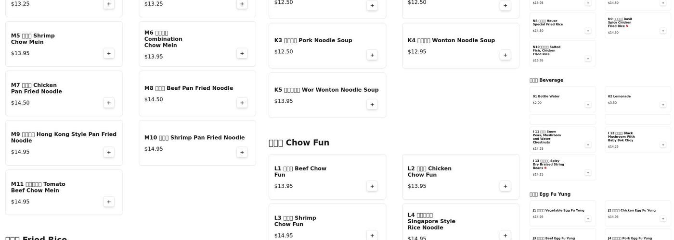This screenshot has height=240, width=674.
Task: Add J1 Vegetable Egg Fu Yung
Action: click(588, 219)
